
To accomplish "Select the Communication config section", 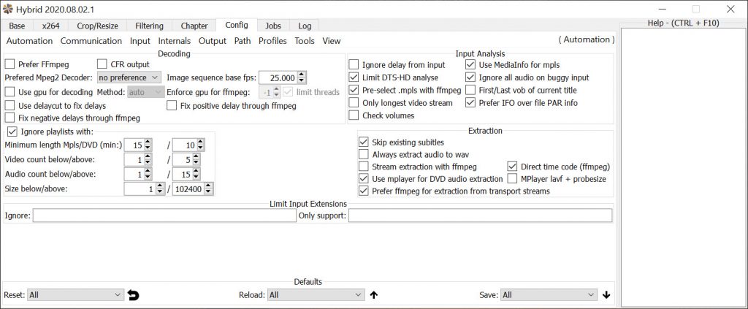I will click(91, 41).
